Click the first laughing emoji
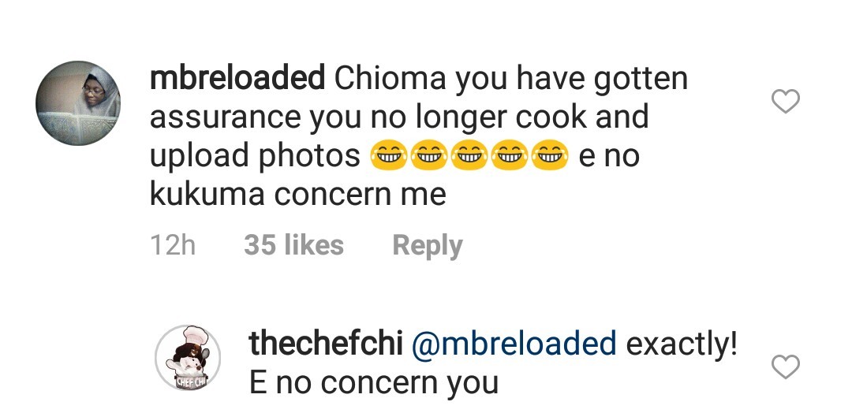Viewport: 852px width, 413px height. click(387, 157)
